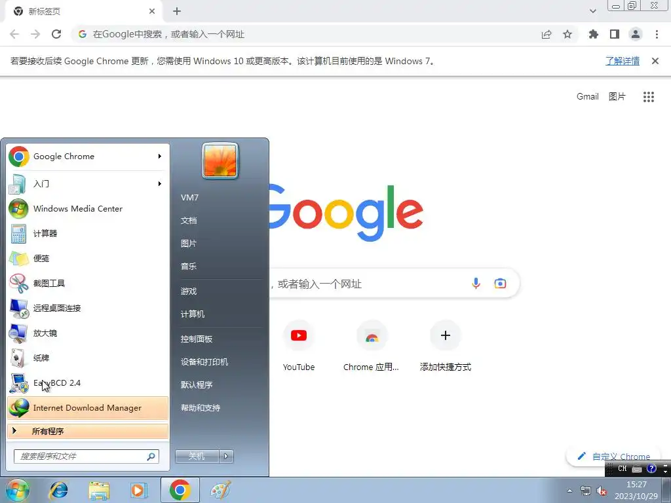Open 帮助和支持 help and support
The height and width of the screenshot is (503, 671).
(201, 408)
